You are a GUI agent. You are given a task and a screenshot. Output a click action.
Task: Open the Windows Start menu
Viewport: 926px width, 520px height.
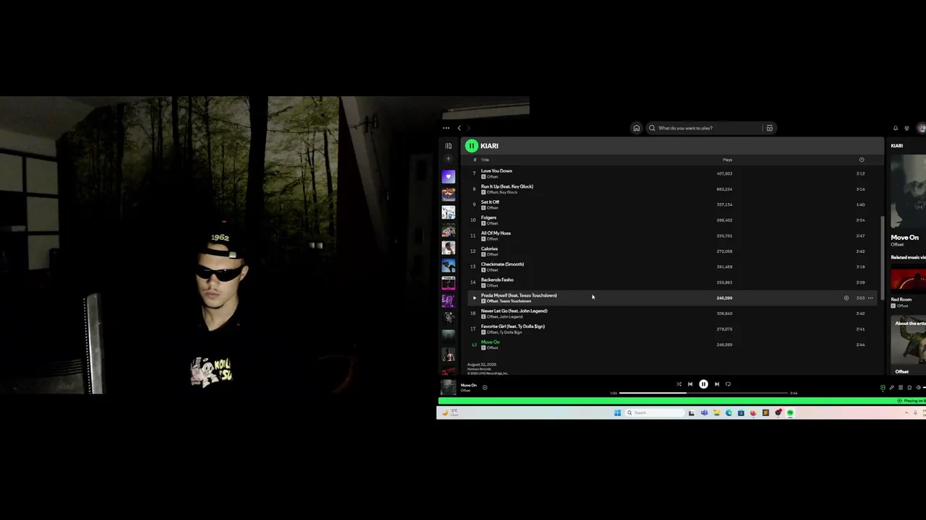pos(618,412)
